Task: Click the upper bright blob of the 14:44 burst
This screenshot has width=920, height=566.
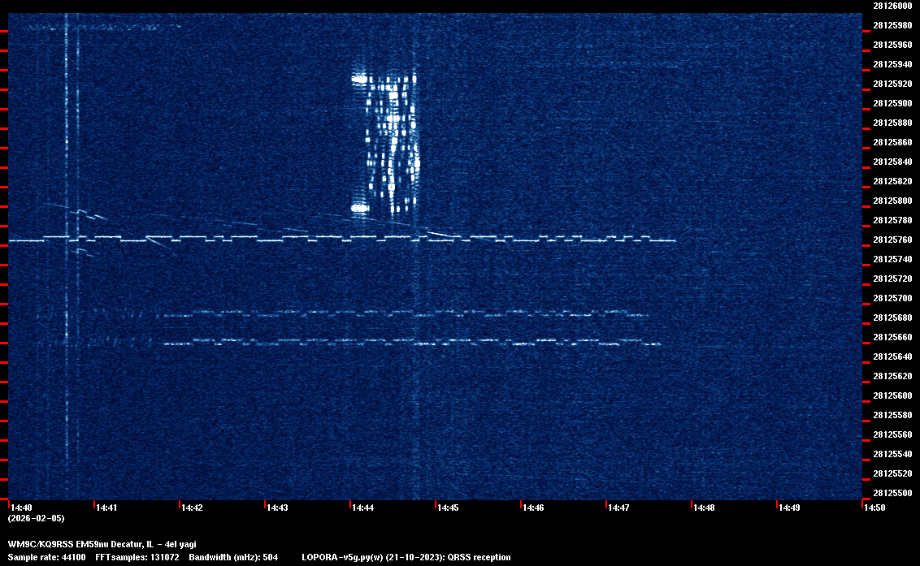Action: pyautogui.click(x=359, y=79)
